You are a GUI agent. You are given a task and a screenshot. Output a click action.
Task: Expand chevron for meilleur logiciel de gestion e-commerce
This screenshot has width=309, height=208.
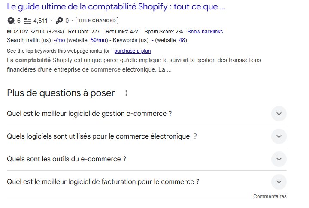point(279,114)
